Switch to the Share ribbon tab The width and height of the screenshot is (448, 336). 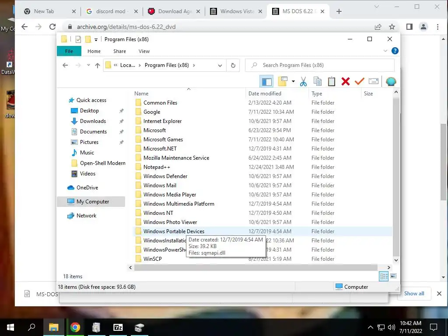pos(119,51)
